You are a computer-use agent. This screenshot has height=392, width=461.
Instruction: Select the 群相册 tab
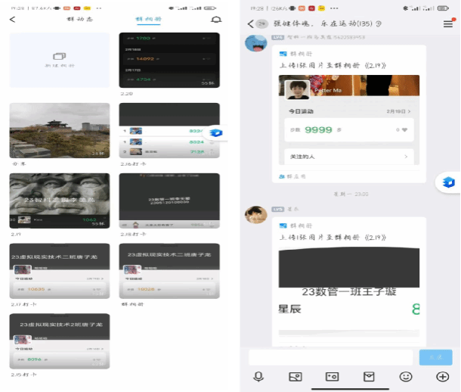click(x=147, y=20)
